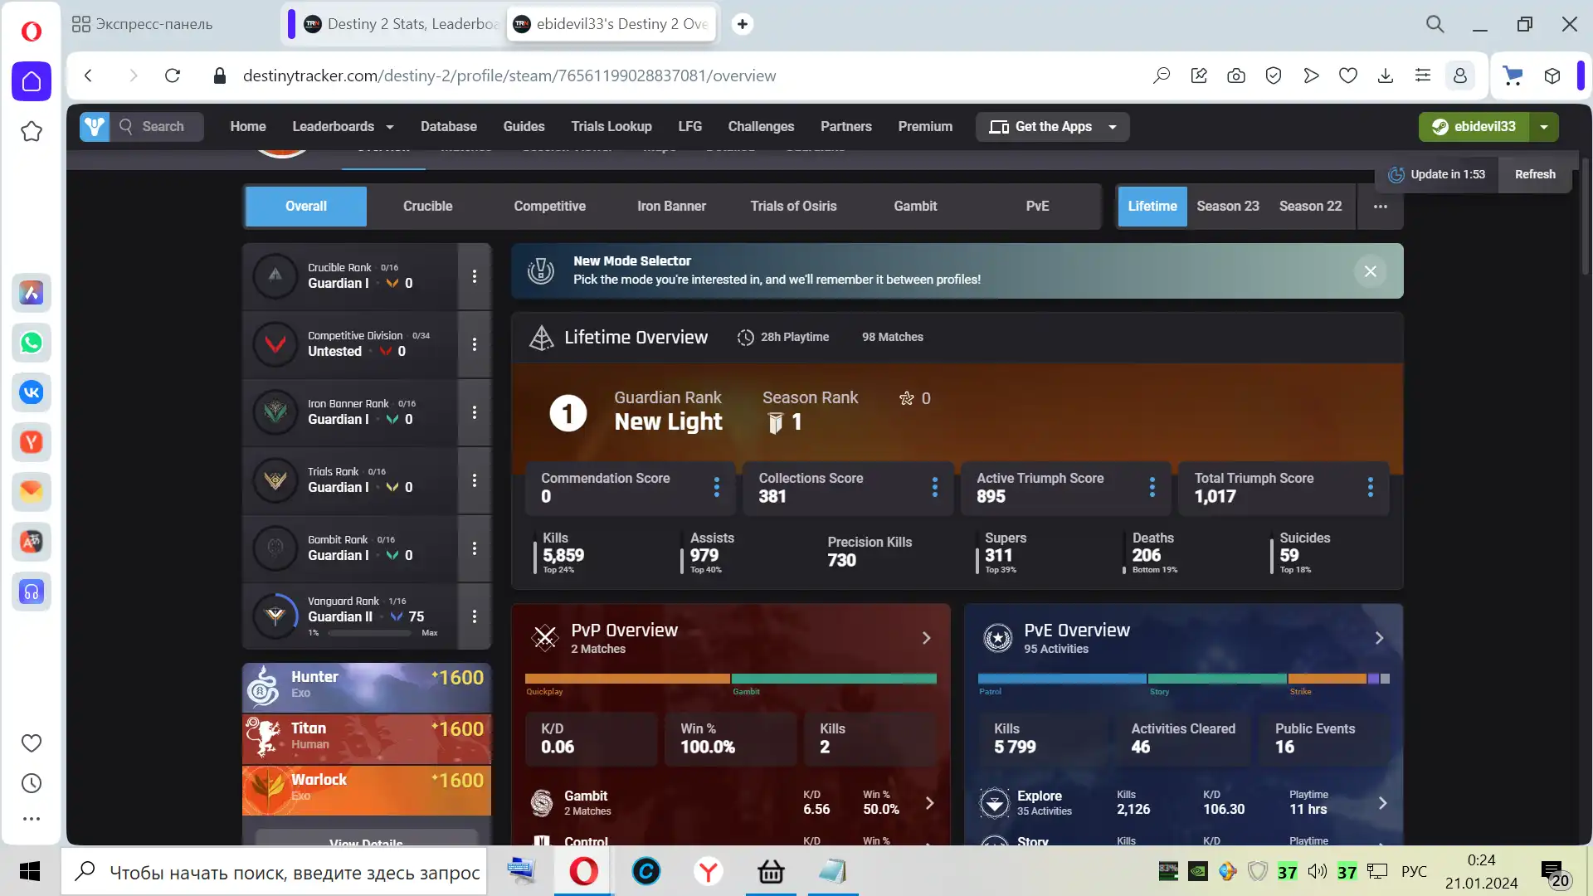This screenshot has height=896, width=1593.
Task: Open Yandex icon in Opera sidebar
Action: tap(32, 442)
